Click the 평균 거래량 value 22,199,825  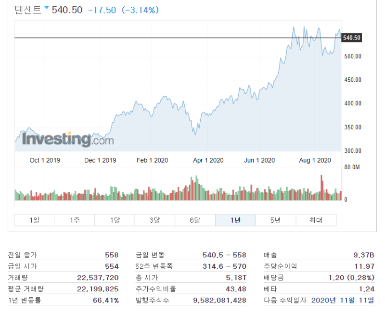point(98,289)
